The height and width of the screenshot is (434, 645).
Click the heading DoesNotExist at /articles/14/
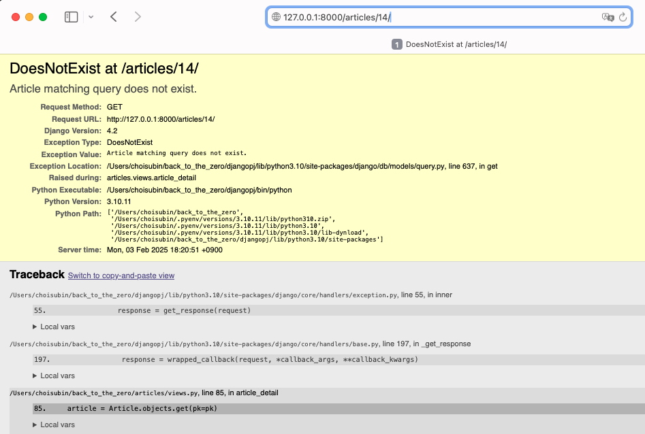tap(104, 68)
